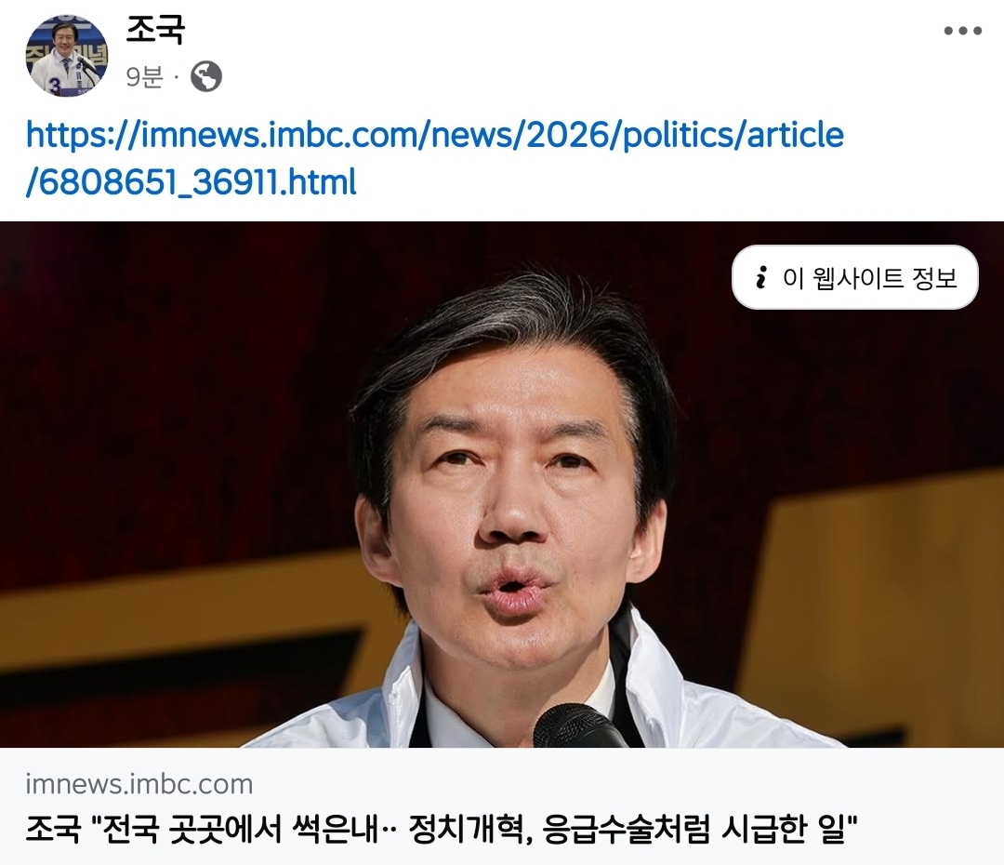The width and height of the screenshot is (1004, 865).
Task: Open the three-dot post options menu
Action: (962, 31)
